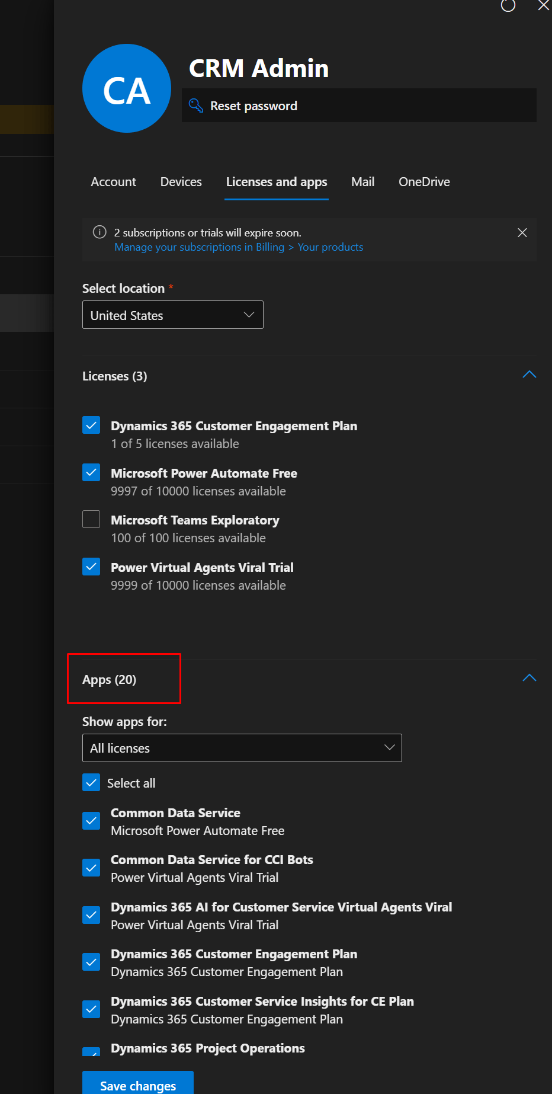
Task: Click Dynamics 365 Project Operations label
Action: point(208,1048)
